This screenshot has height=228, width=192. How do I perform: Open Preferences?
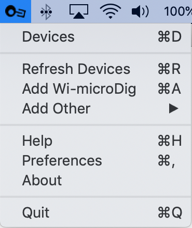(95, 161)
